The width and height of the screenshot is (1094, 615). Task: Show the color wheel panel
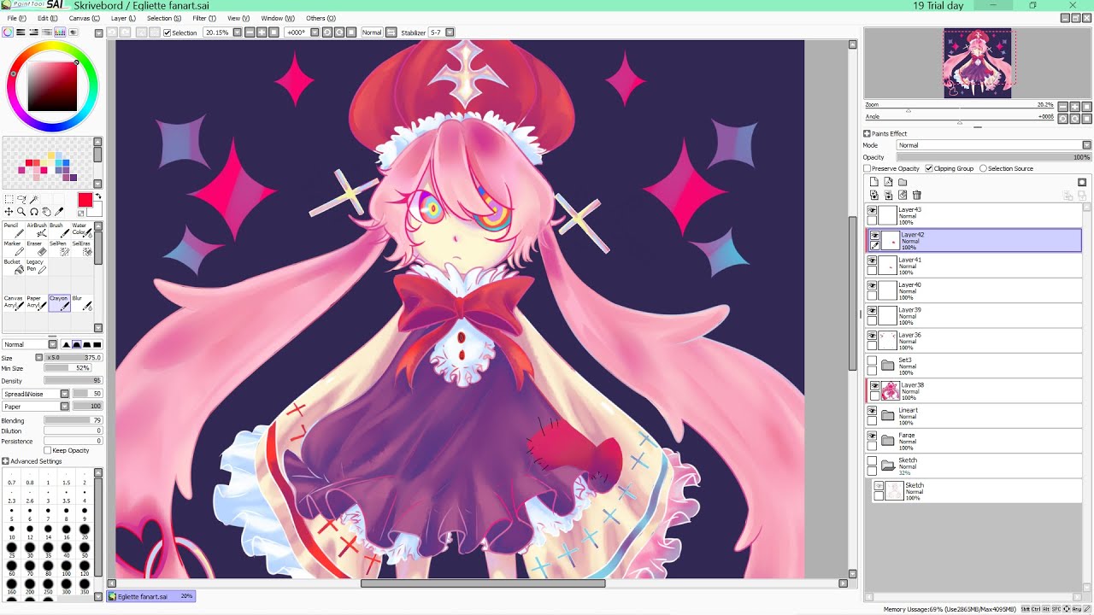(x=8, y=32)
